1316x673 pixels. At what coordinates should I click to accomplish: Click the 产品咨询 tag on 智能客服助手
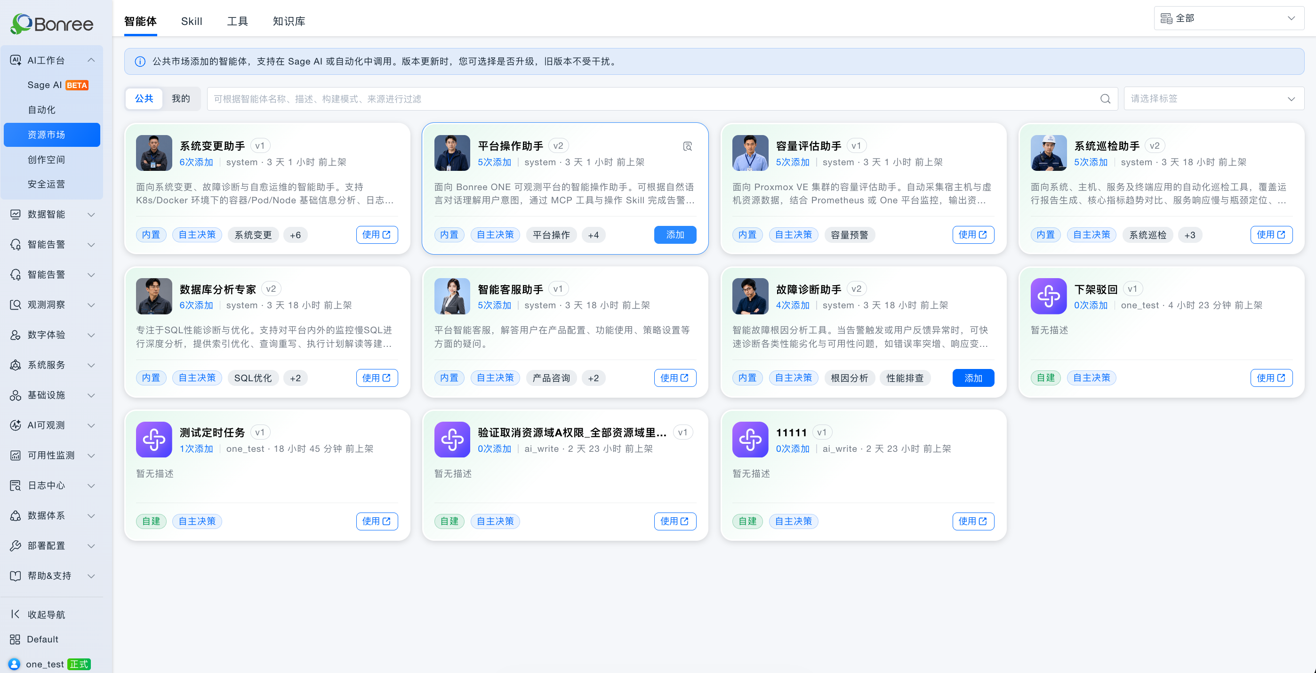coord(551,378)
